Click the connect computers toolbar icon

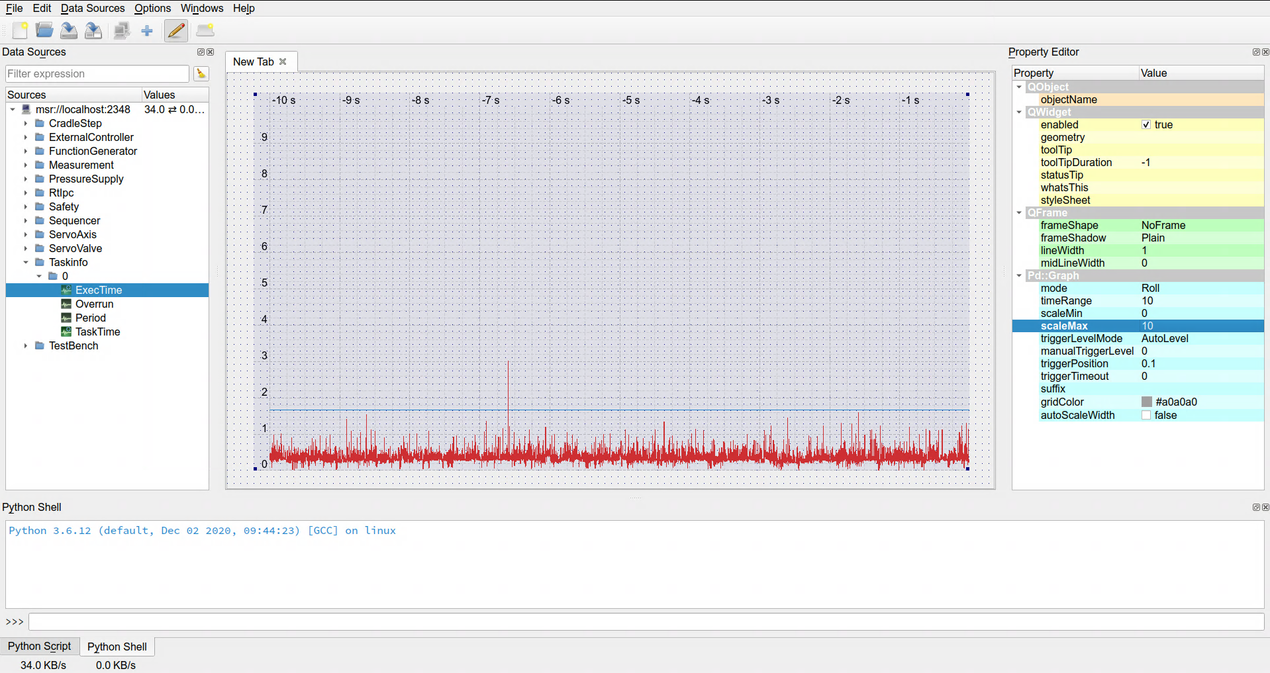[122, 30]
